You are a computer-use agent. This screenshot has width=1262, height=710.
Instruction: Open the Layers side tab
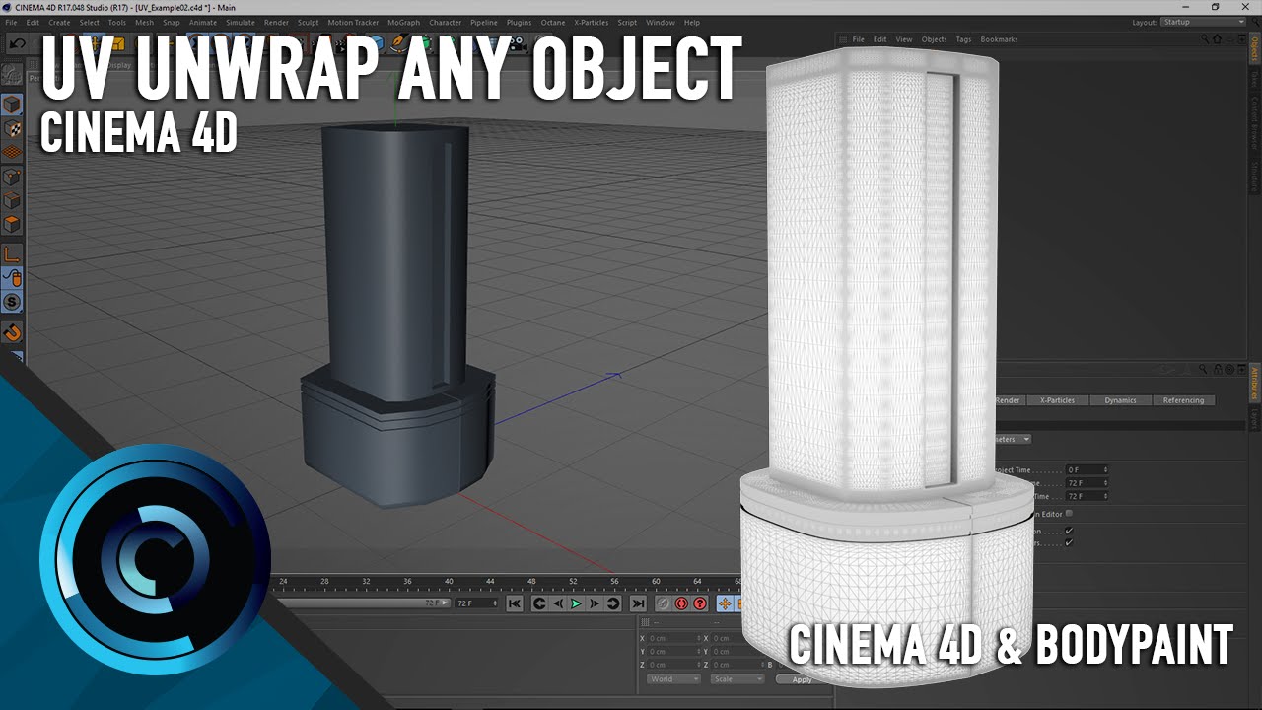(1255, 421)
